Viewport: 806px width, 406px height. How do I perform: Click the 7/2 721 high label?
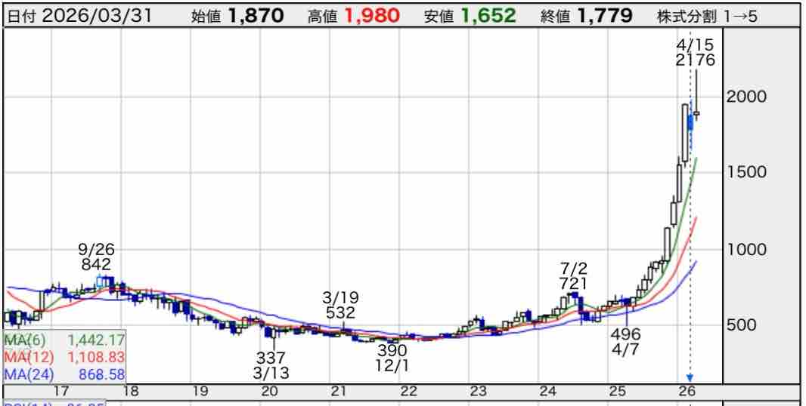click(573, 275)
